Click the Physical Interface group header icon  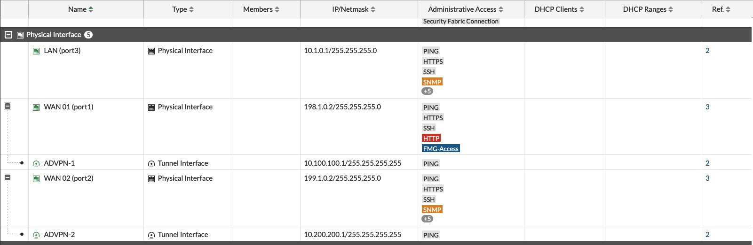tap(20, 35)
